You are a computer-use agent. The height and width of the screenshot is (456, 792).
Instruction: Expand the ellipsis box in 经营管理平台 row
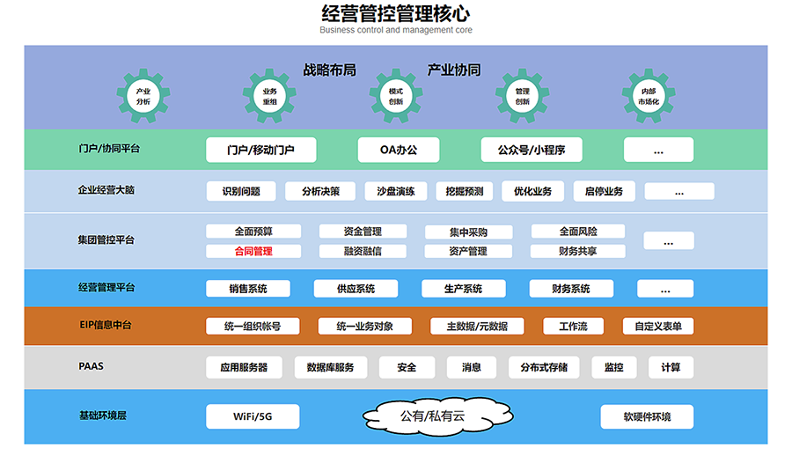click(665, 289)
